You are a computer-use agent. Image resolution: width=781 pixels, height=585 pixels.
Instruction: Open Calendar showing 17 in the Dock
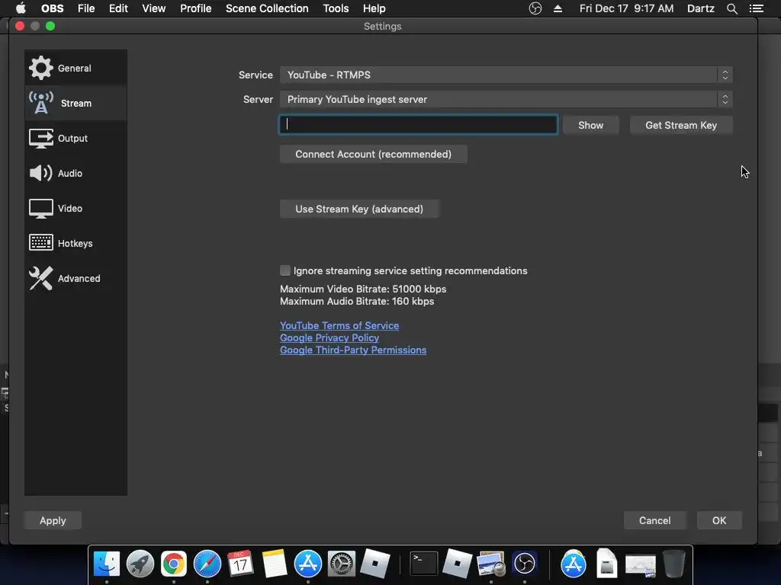point(240,564)
